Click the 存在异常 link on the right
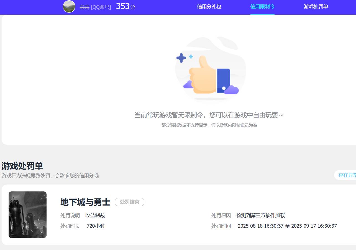356x250 pixels. 347,175
